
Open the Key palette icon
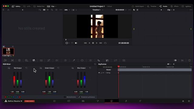tap(107, 60)
